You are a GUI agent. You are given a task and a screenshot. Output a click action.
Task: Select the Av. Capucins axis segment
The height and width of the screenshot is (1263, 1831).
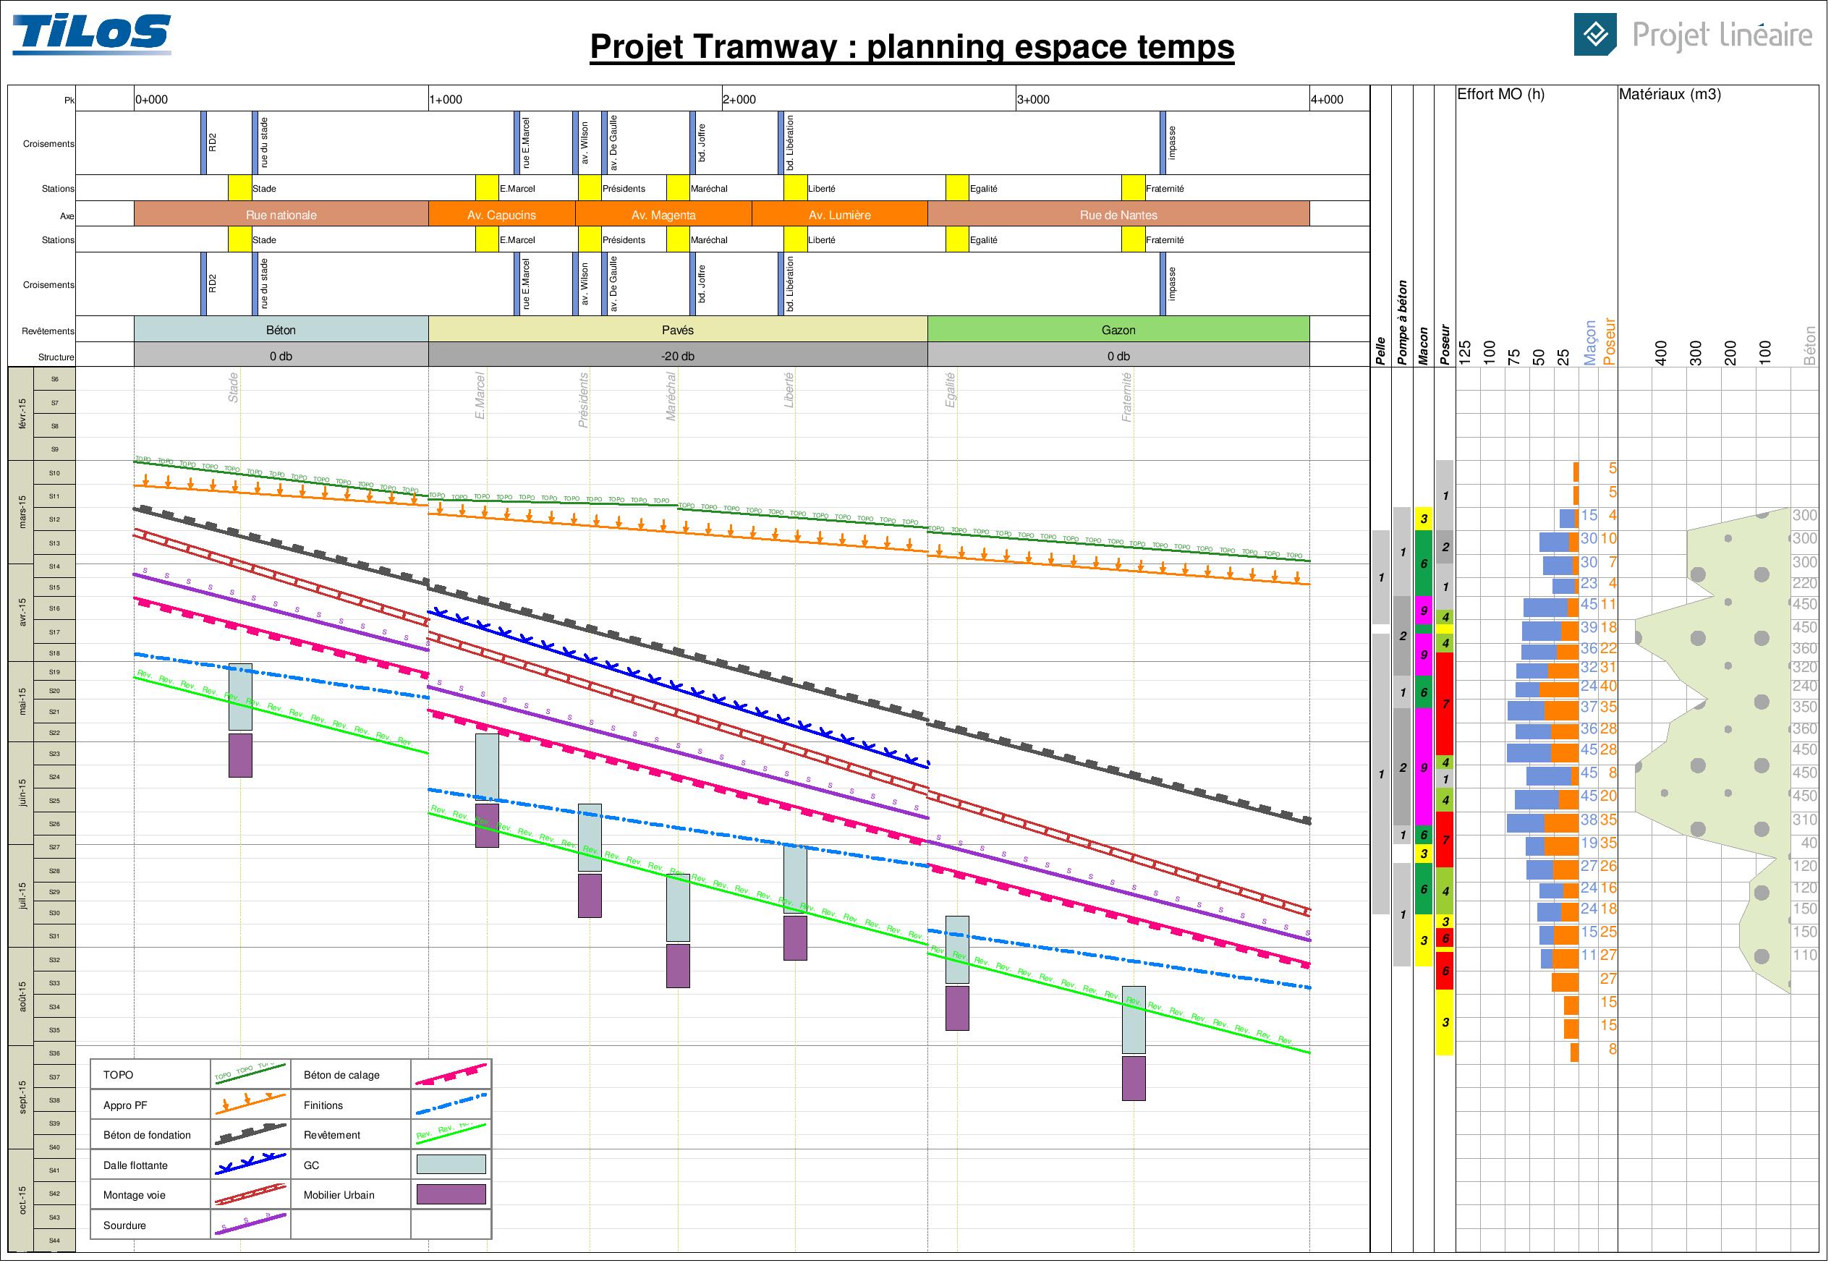point(501,214)
